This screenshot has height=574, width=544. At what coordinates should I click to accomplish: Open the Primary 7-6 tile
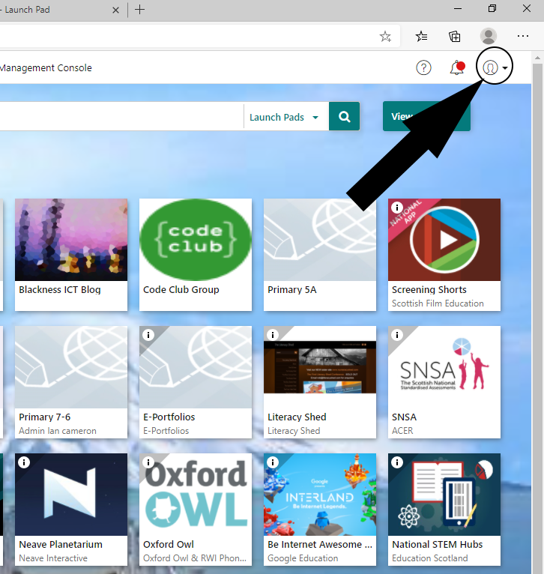tap(71, 382)
